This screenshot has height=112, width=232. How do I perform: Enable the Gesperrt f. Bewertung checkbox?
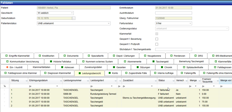(x=157, y=39)
